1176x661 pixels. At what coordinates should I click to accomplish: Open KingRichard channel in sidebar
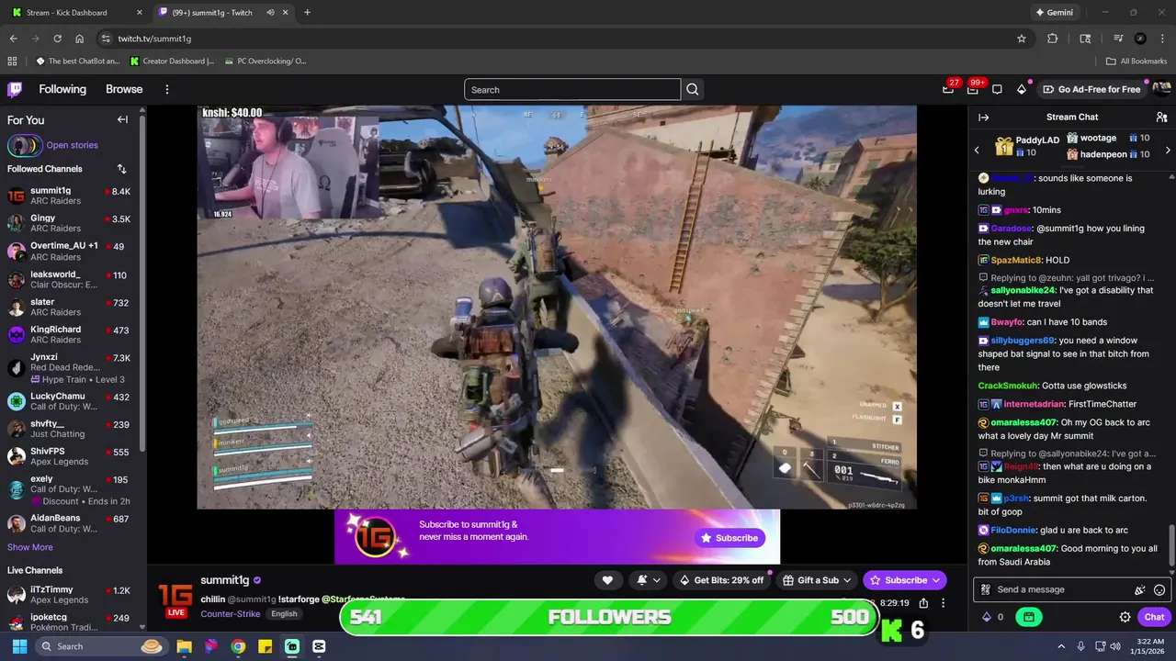70,334
